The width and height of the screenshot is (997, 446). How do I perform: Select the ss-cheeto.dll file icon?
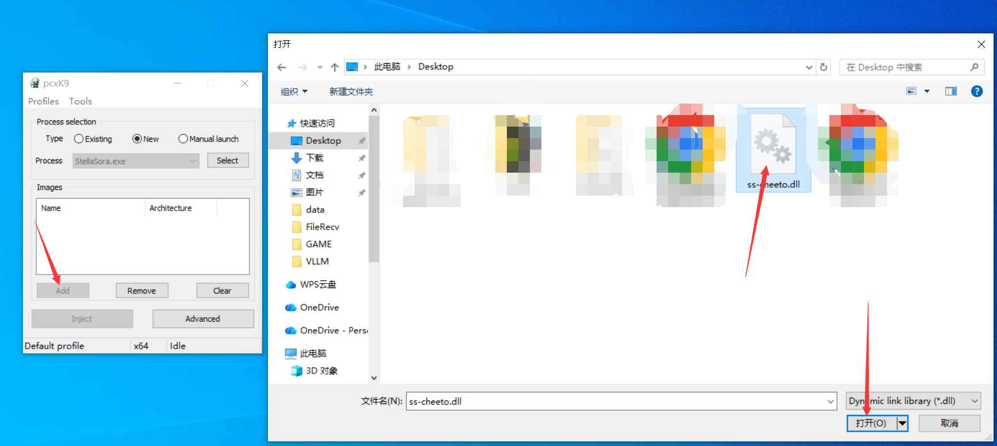pos(774,144)
